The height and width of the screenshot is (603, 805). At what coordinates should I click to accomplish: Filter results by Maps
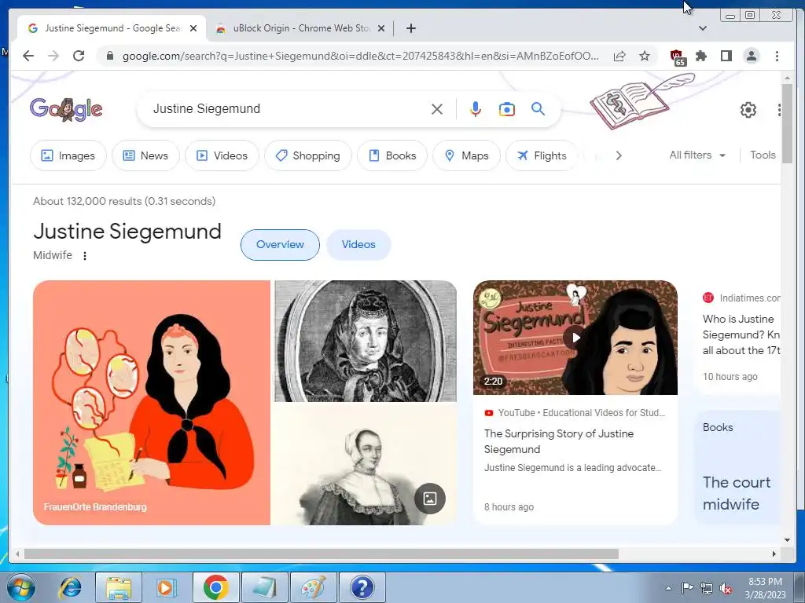click(x=467, y=155)
